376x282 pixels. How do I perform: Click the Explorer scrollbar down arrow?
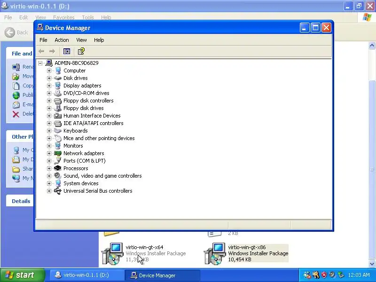(x=372, y=264)
